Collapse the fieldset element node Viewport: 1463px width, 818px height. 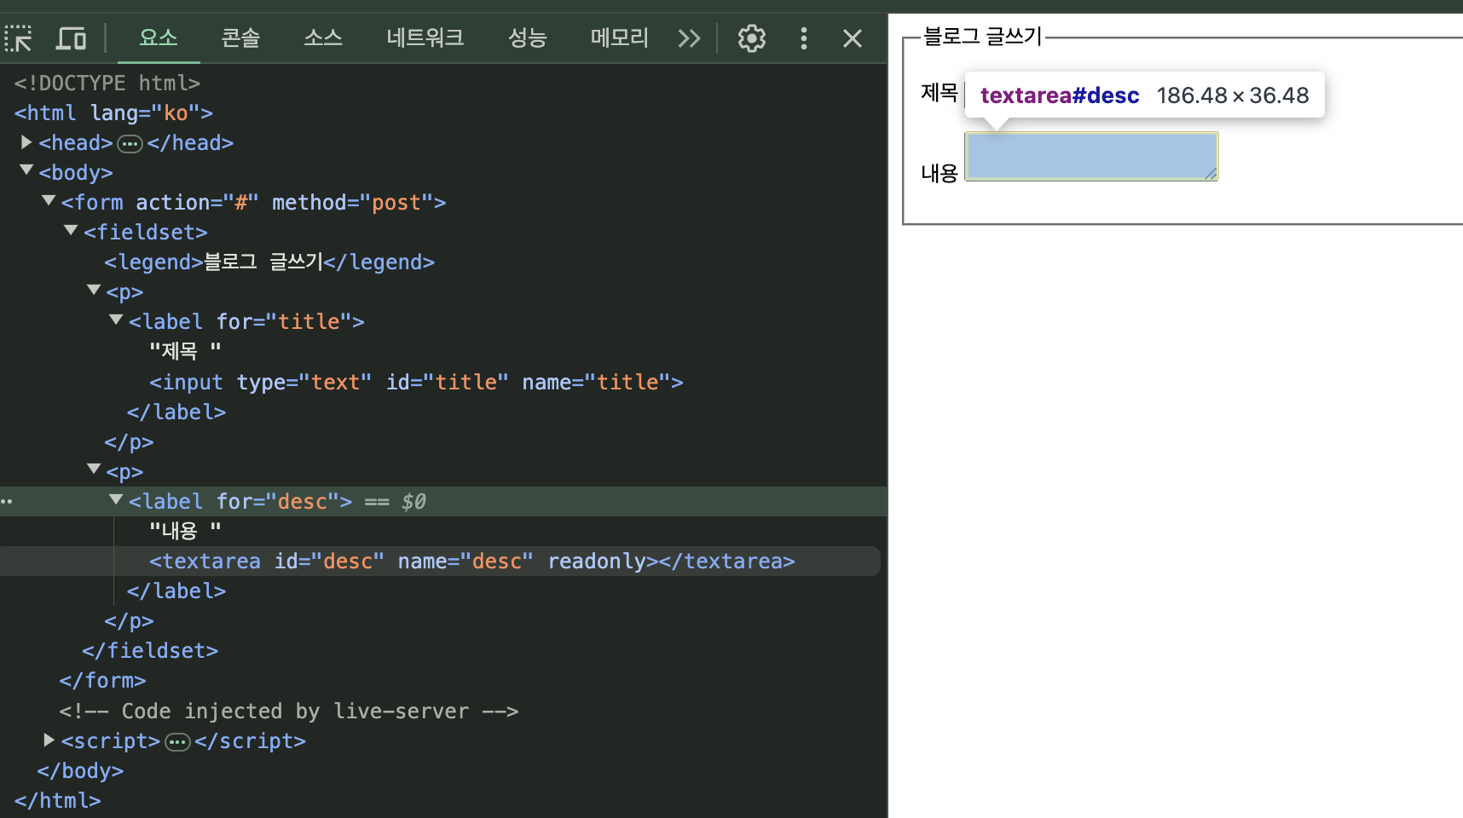72,230
